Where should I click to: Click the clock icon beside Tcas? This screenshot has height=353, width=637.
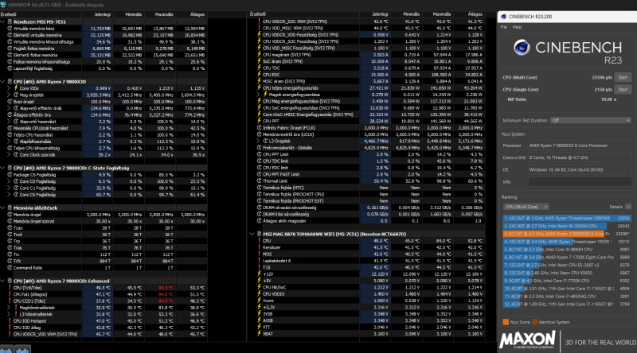pos(10,228)
